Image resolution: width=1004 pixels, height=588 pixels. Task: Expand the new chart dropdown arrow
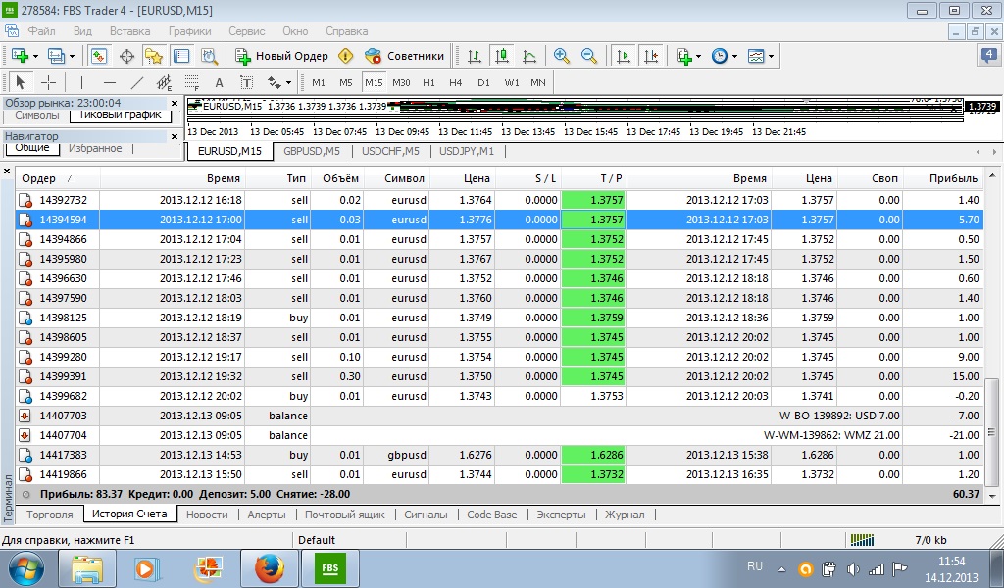click(35, 56)
